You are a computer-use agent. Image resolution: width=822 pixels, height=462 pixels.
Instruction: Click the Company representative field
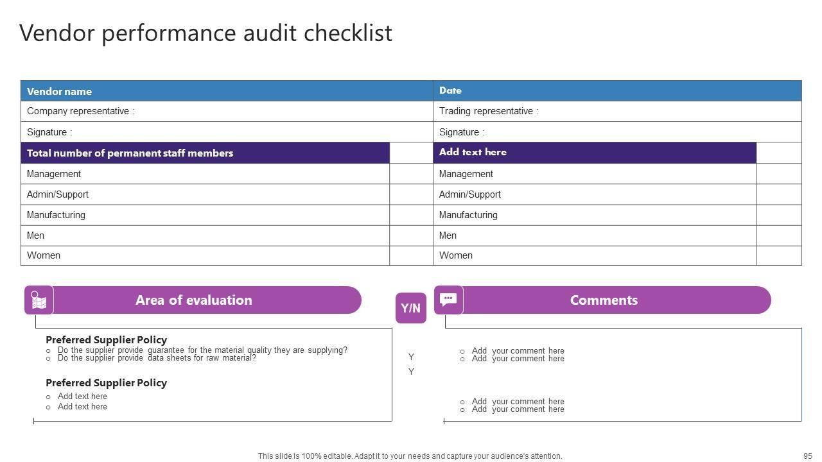(227, 111)
